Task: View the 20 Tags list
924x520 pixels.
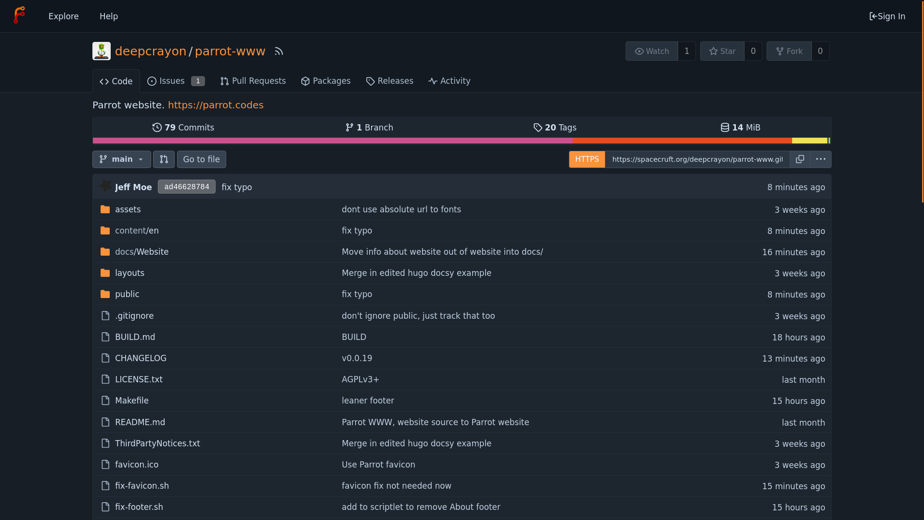Action: tap(555, 128)
